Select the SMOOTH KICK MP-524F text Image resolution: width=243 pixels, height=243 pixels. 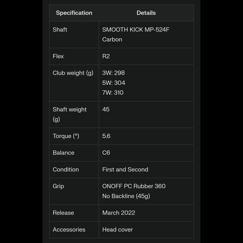coord(136,30)
